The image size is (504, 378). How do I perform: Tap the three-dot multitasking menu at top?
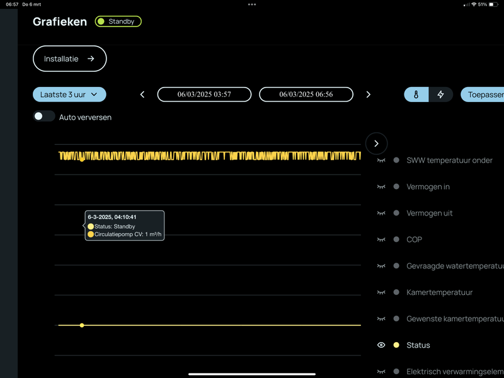[x=252, y=4]
